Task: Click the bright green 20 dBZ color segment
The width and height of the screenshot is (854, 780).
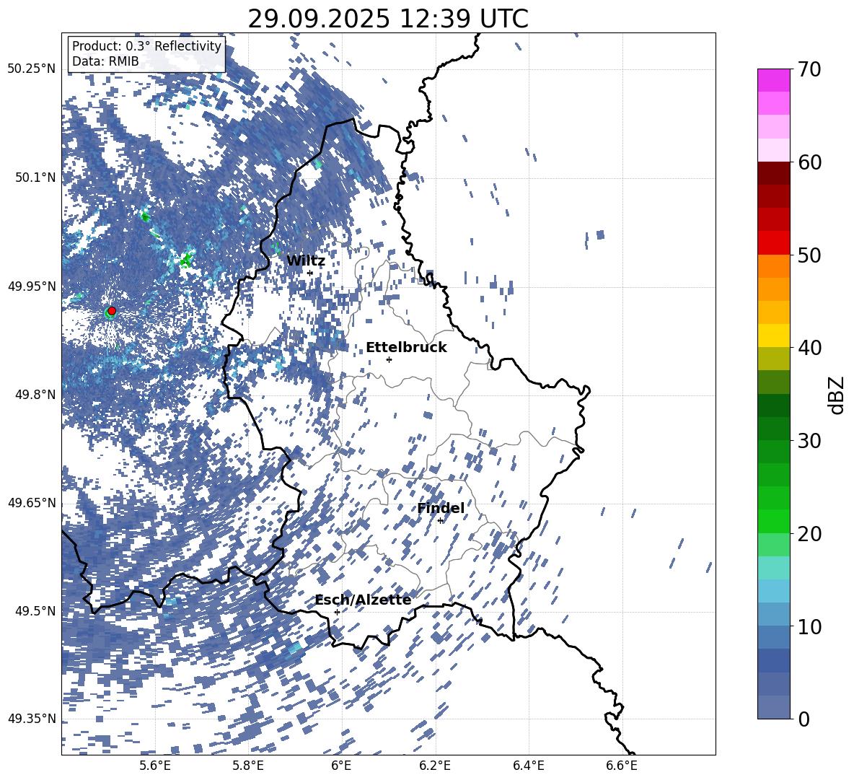Action: pos(773,521)
